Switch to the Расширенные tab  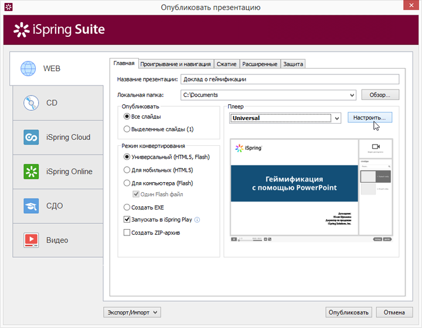tap(260, 64)
